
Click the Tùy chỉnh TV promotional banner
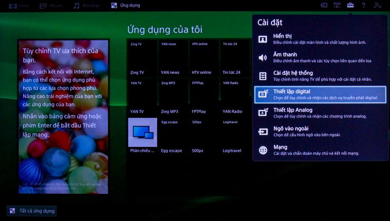coord(64,116)
